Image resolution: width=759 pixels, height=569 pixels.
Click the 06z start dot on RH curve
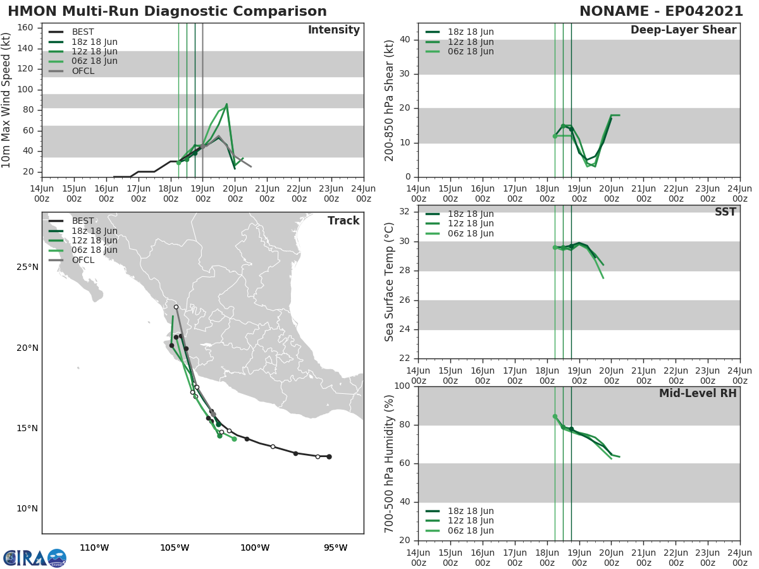point(555,417)
